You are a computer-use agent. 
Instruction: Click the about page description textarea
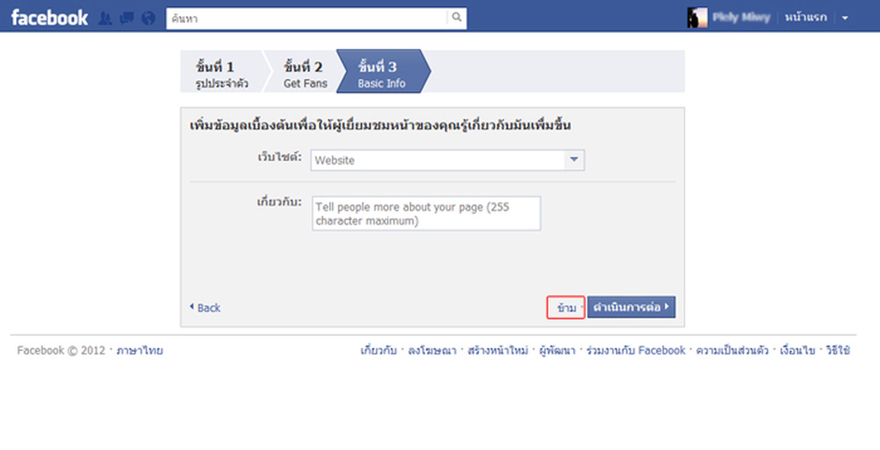point(426,214)
